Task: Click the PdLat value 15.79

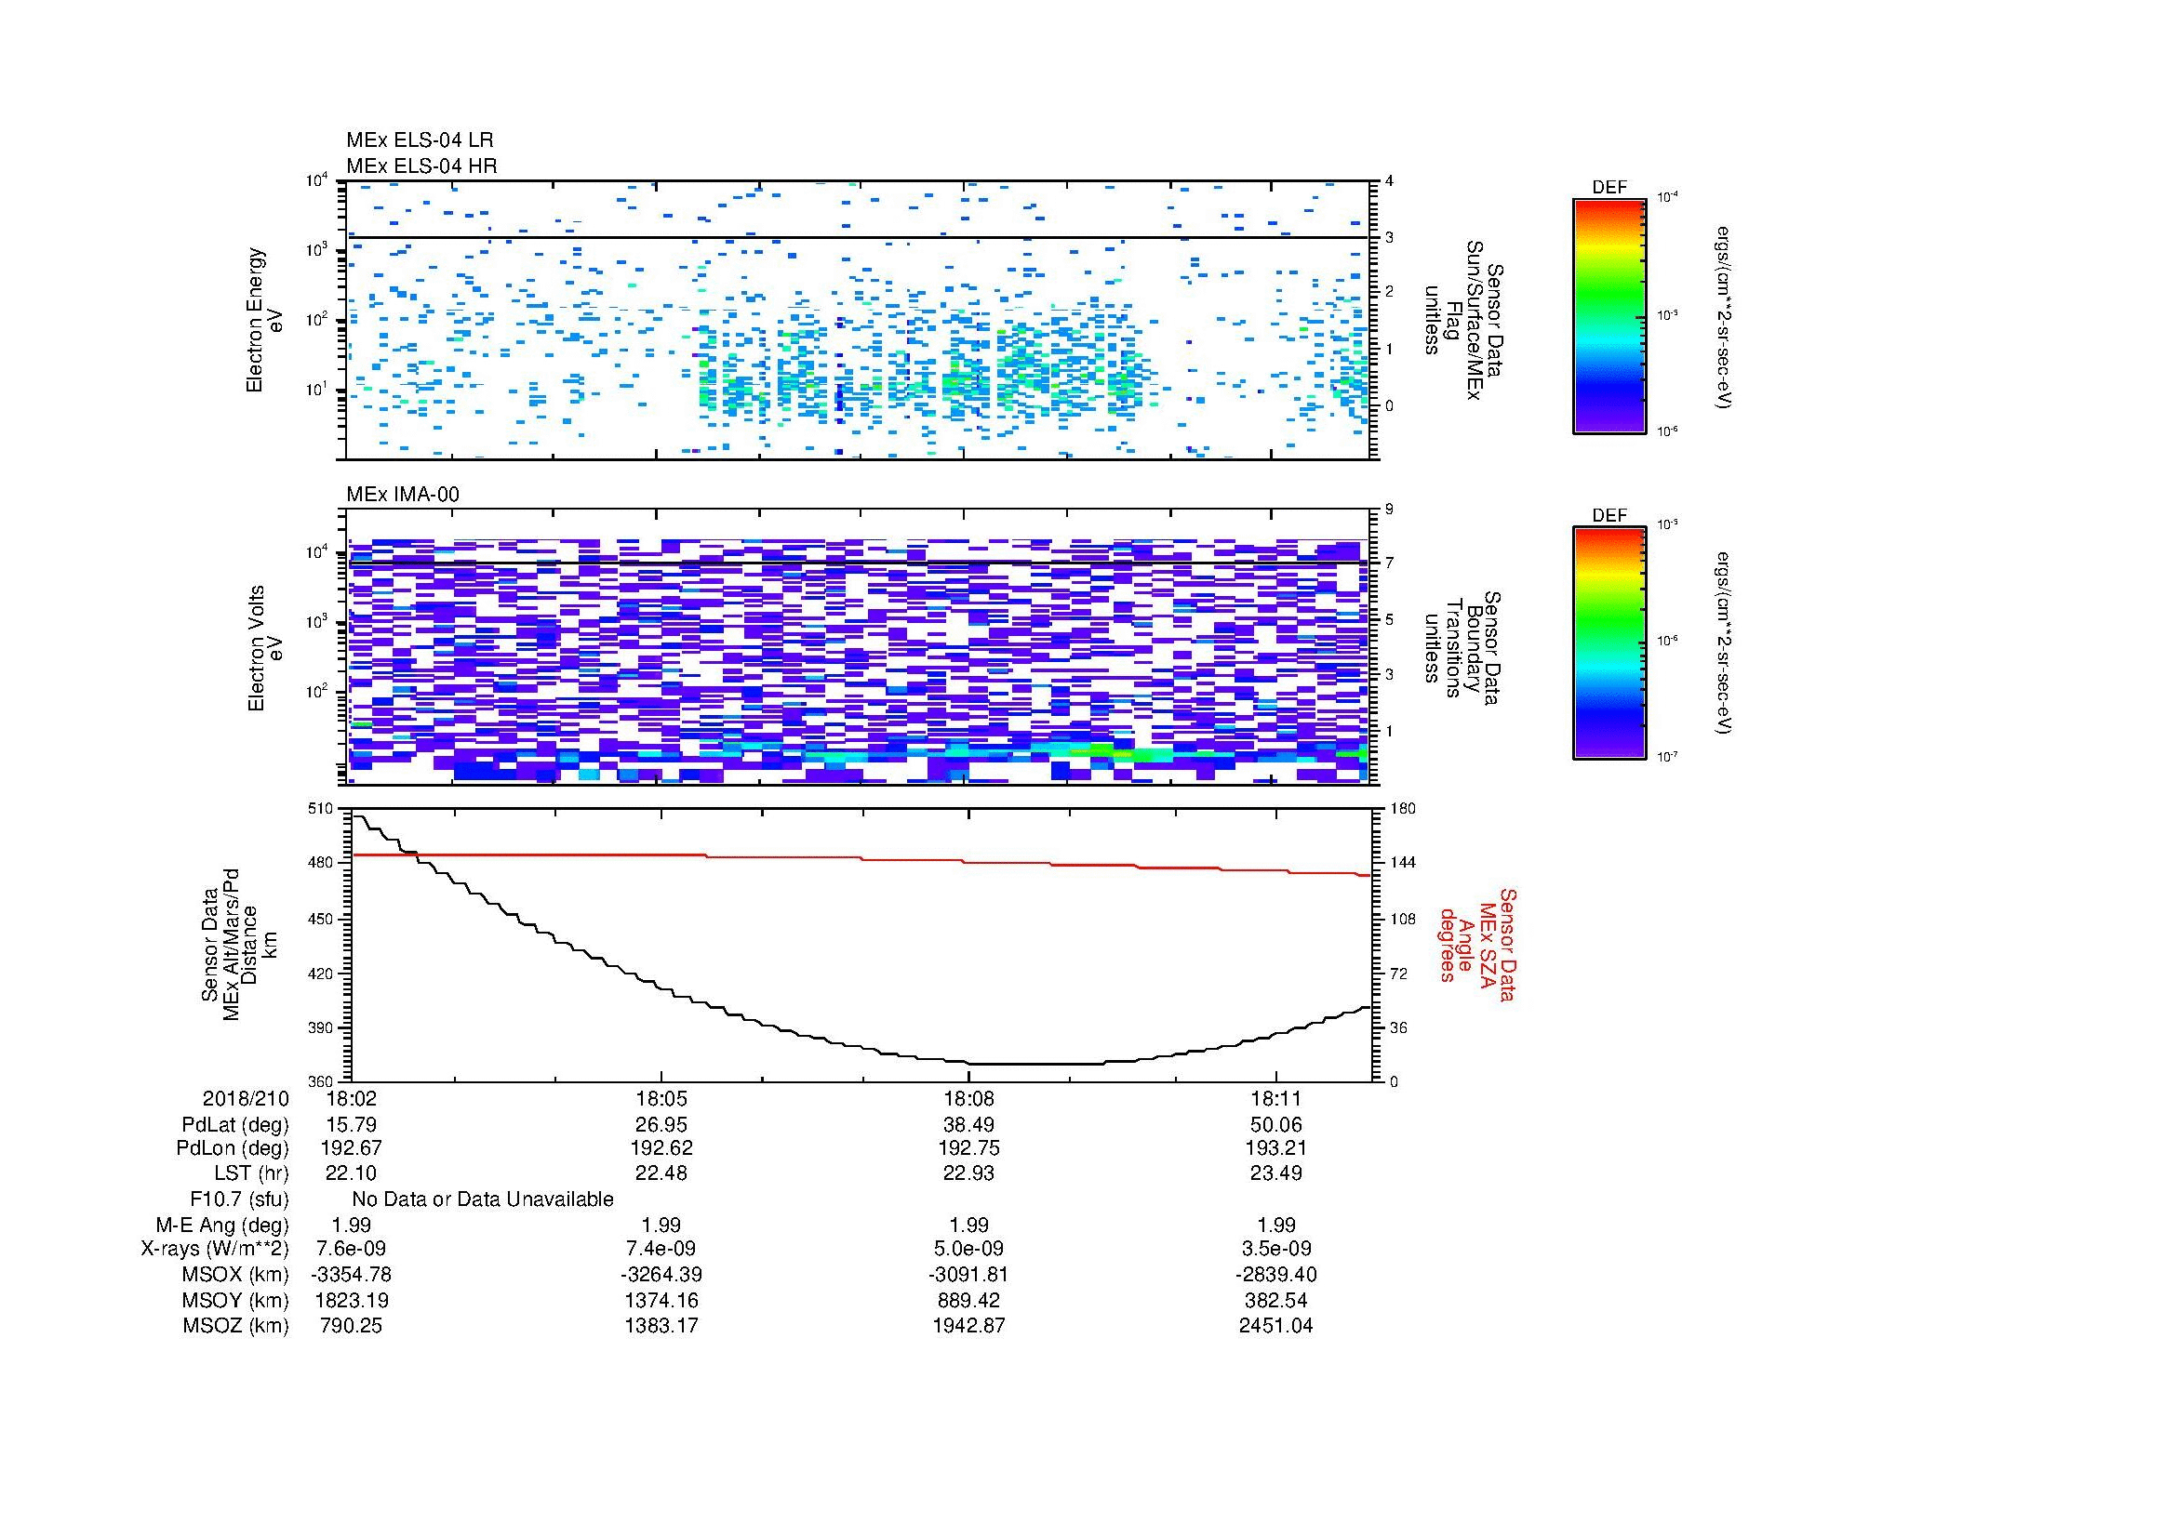Action: 351,1125
